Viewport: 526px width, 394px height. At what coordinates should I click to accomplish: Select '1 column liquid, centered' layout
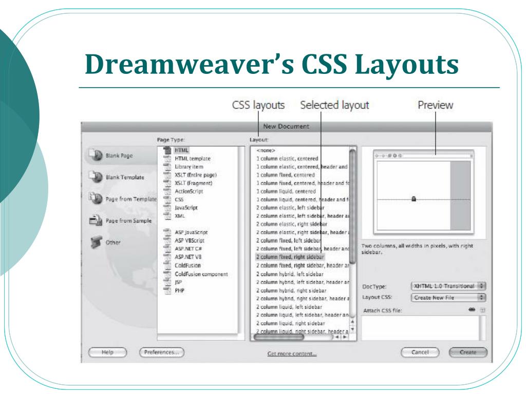pos(286,191)
